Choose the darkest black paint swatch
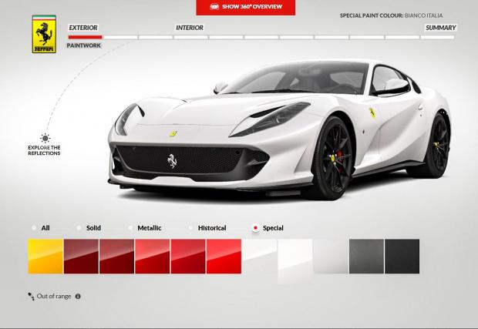Viewport: 478px width, 329px height. tap(402, 257)
